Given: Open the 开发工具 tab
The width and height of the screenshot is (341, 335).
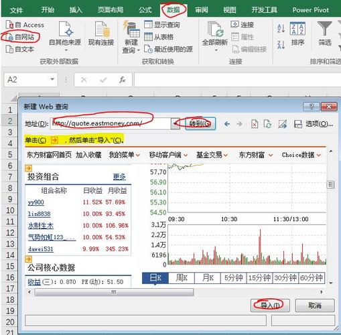Looking at the screenshot, I should click(264, 10).
